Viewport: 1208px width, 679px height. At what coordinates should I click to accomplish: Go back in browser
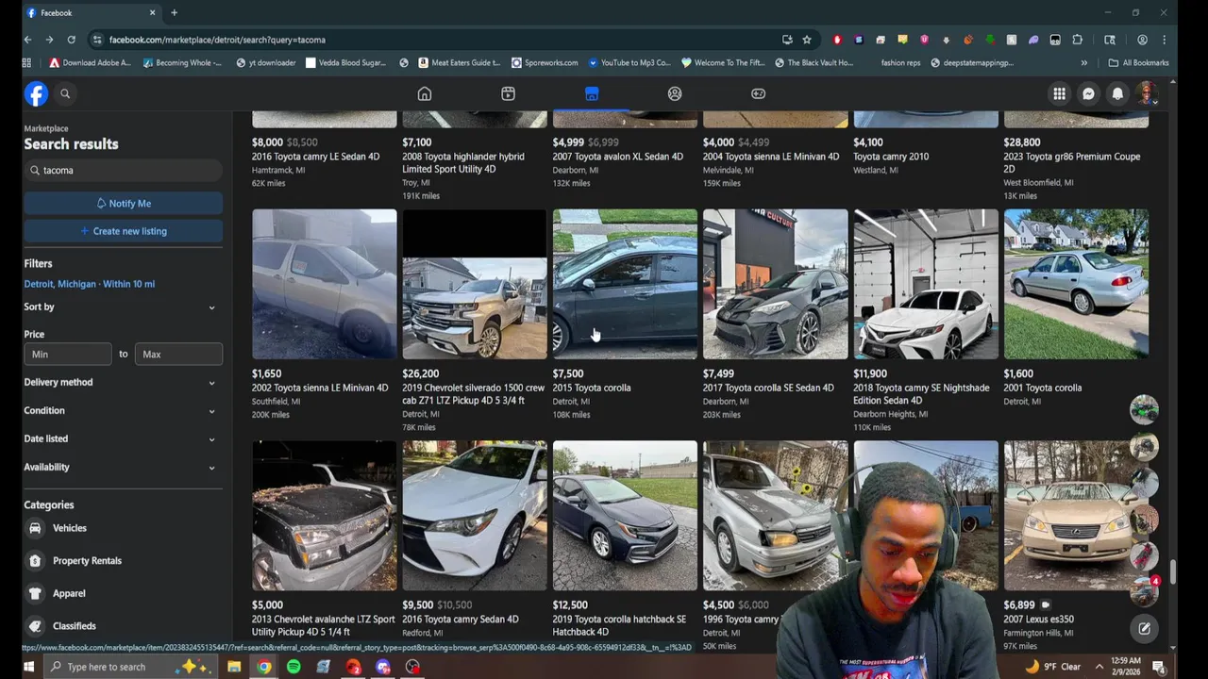27,40
